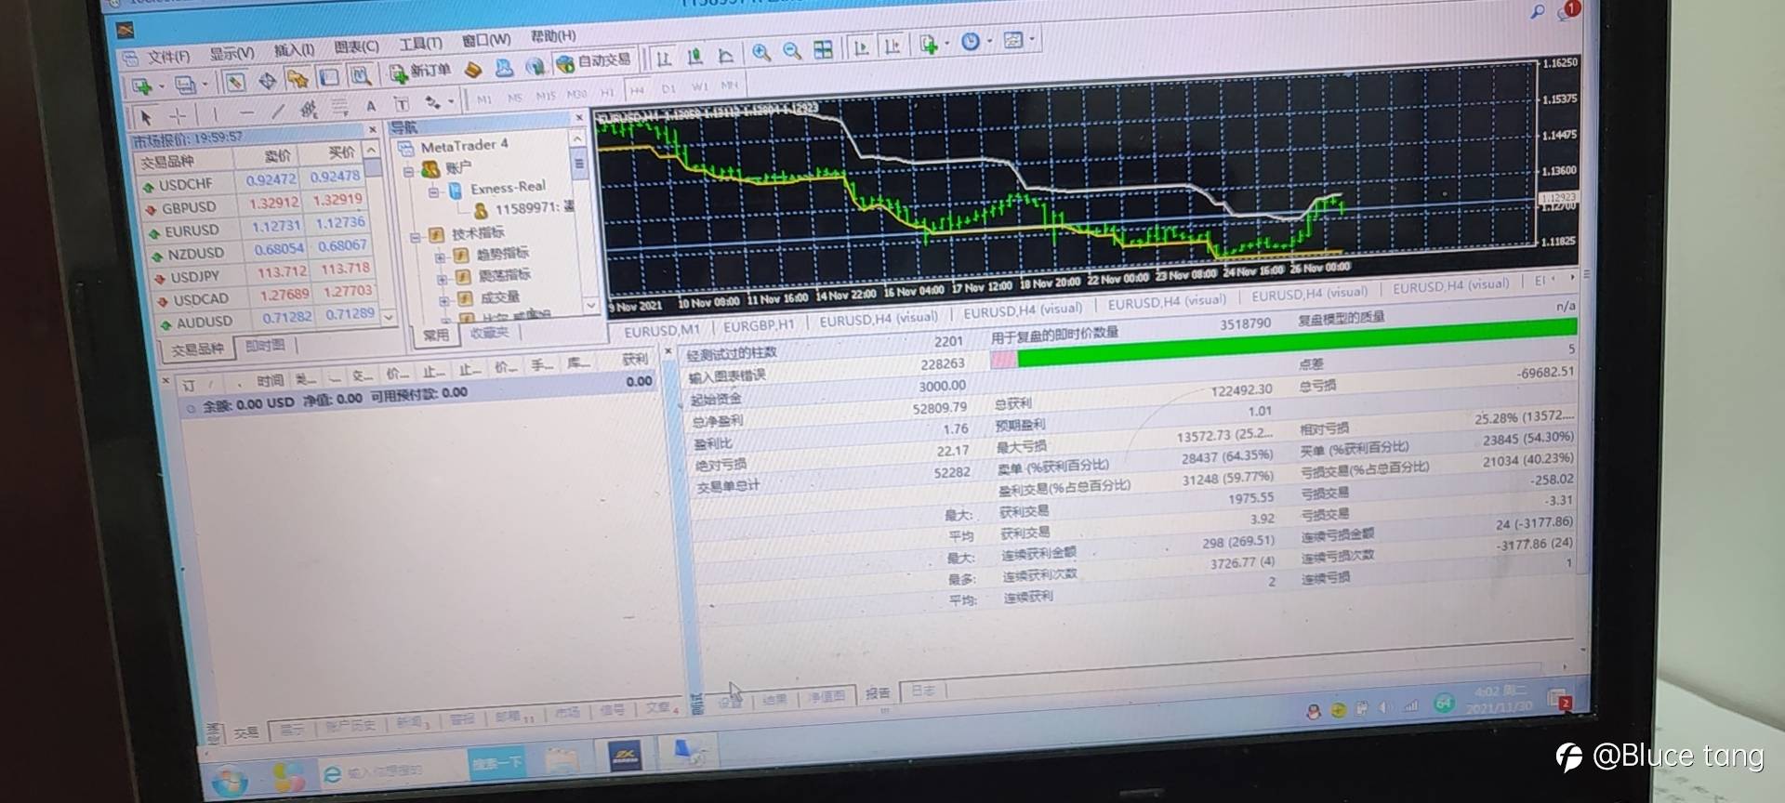Switch to the 即时图 tab

[x=265, y=345]
